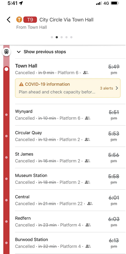Tap the back arrow icon
Image resolution: width=126 pixels, height=254 pixels.
[x=9, y=20]
